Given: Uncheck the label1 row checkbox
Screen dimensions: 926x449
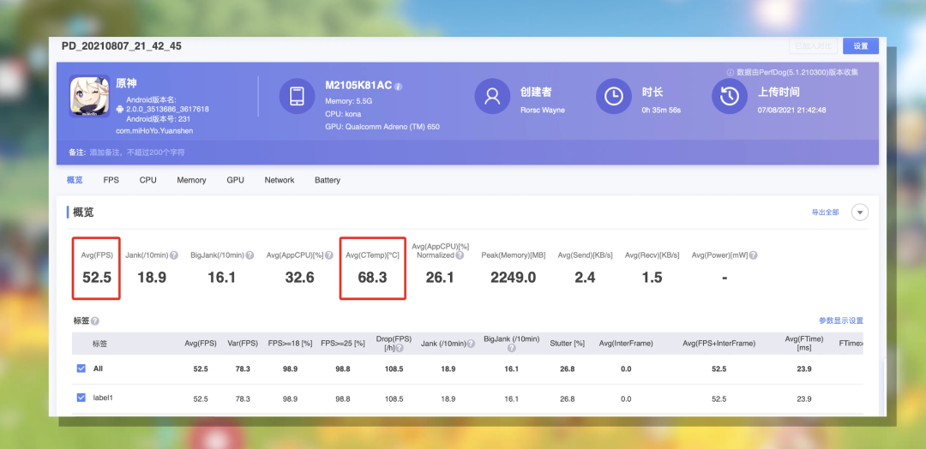Looking at the screenshot, I should tap(81, 398).
